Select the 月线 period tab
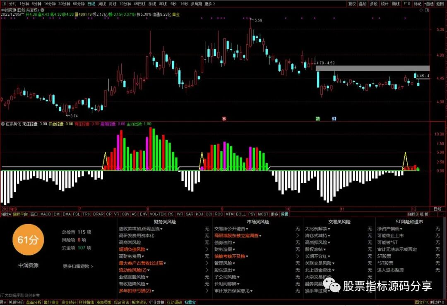This screenshot has width=447, height=306. click(113, 4)
